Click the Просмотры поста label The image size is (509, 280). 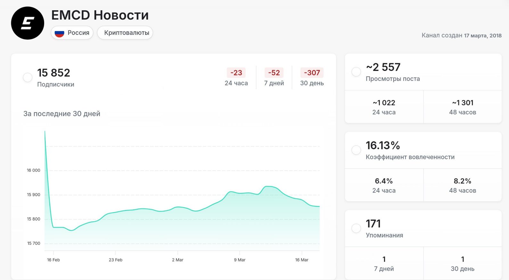point(393,79)
